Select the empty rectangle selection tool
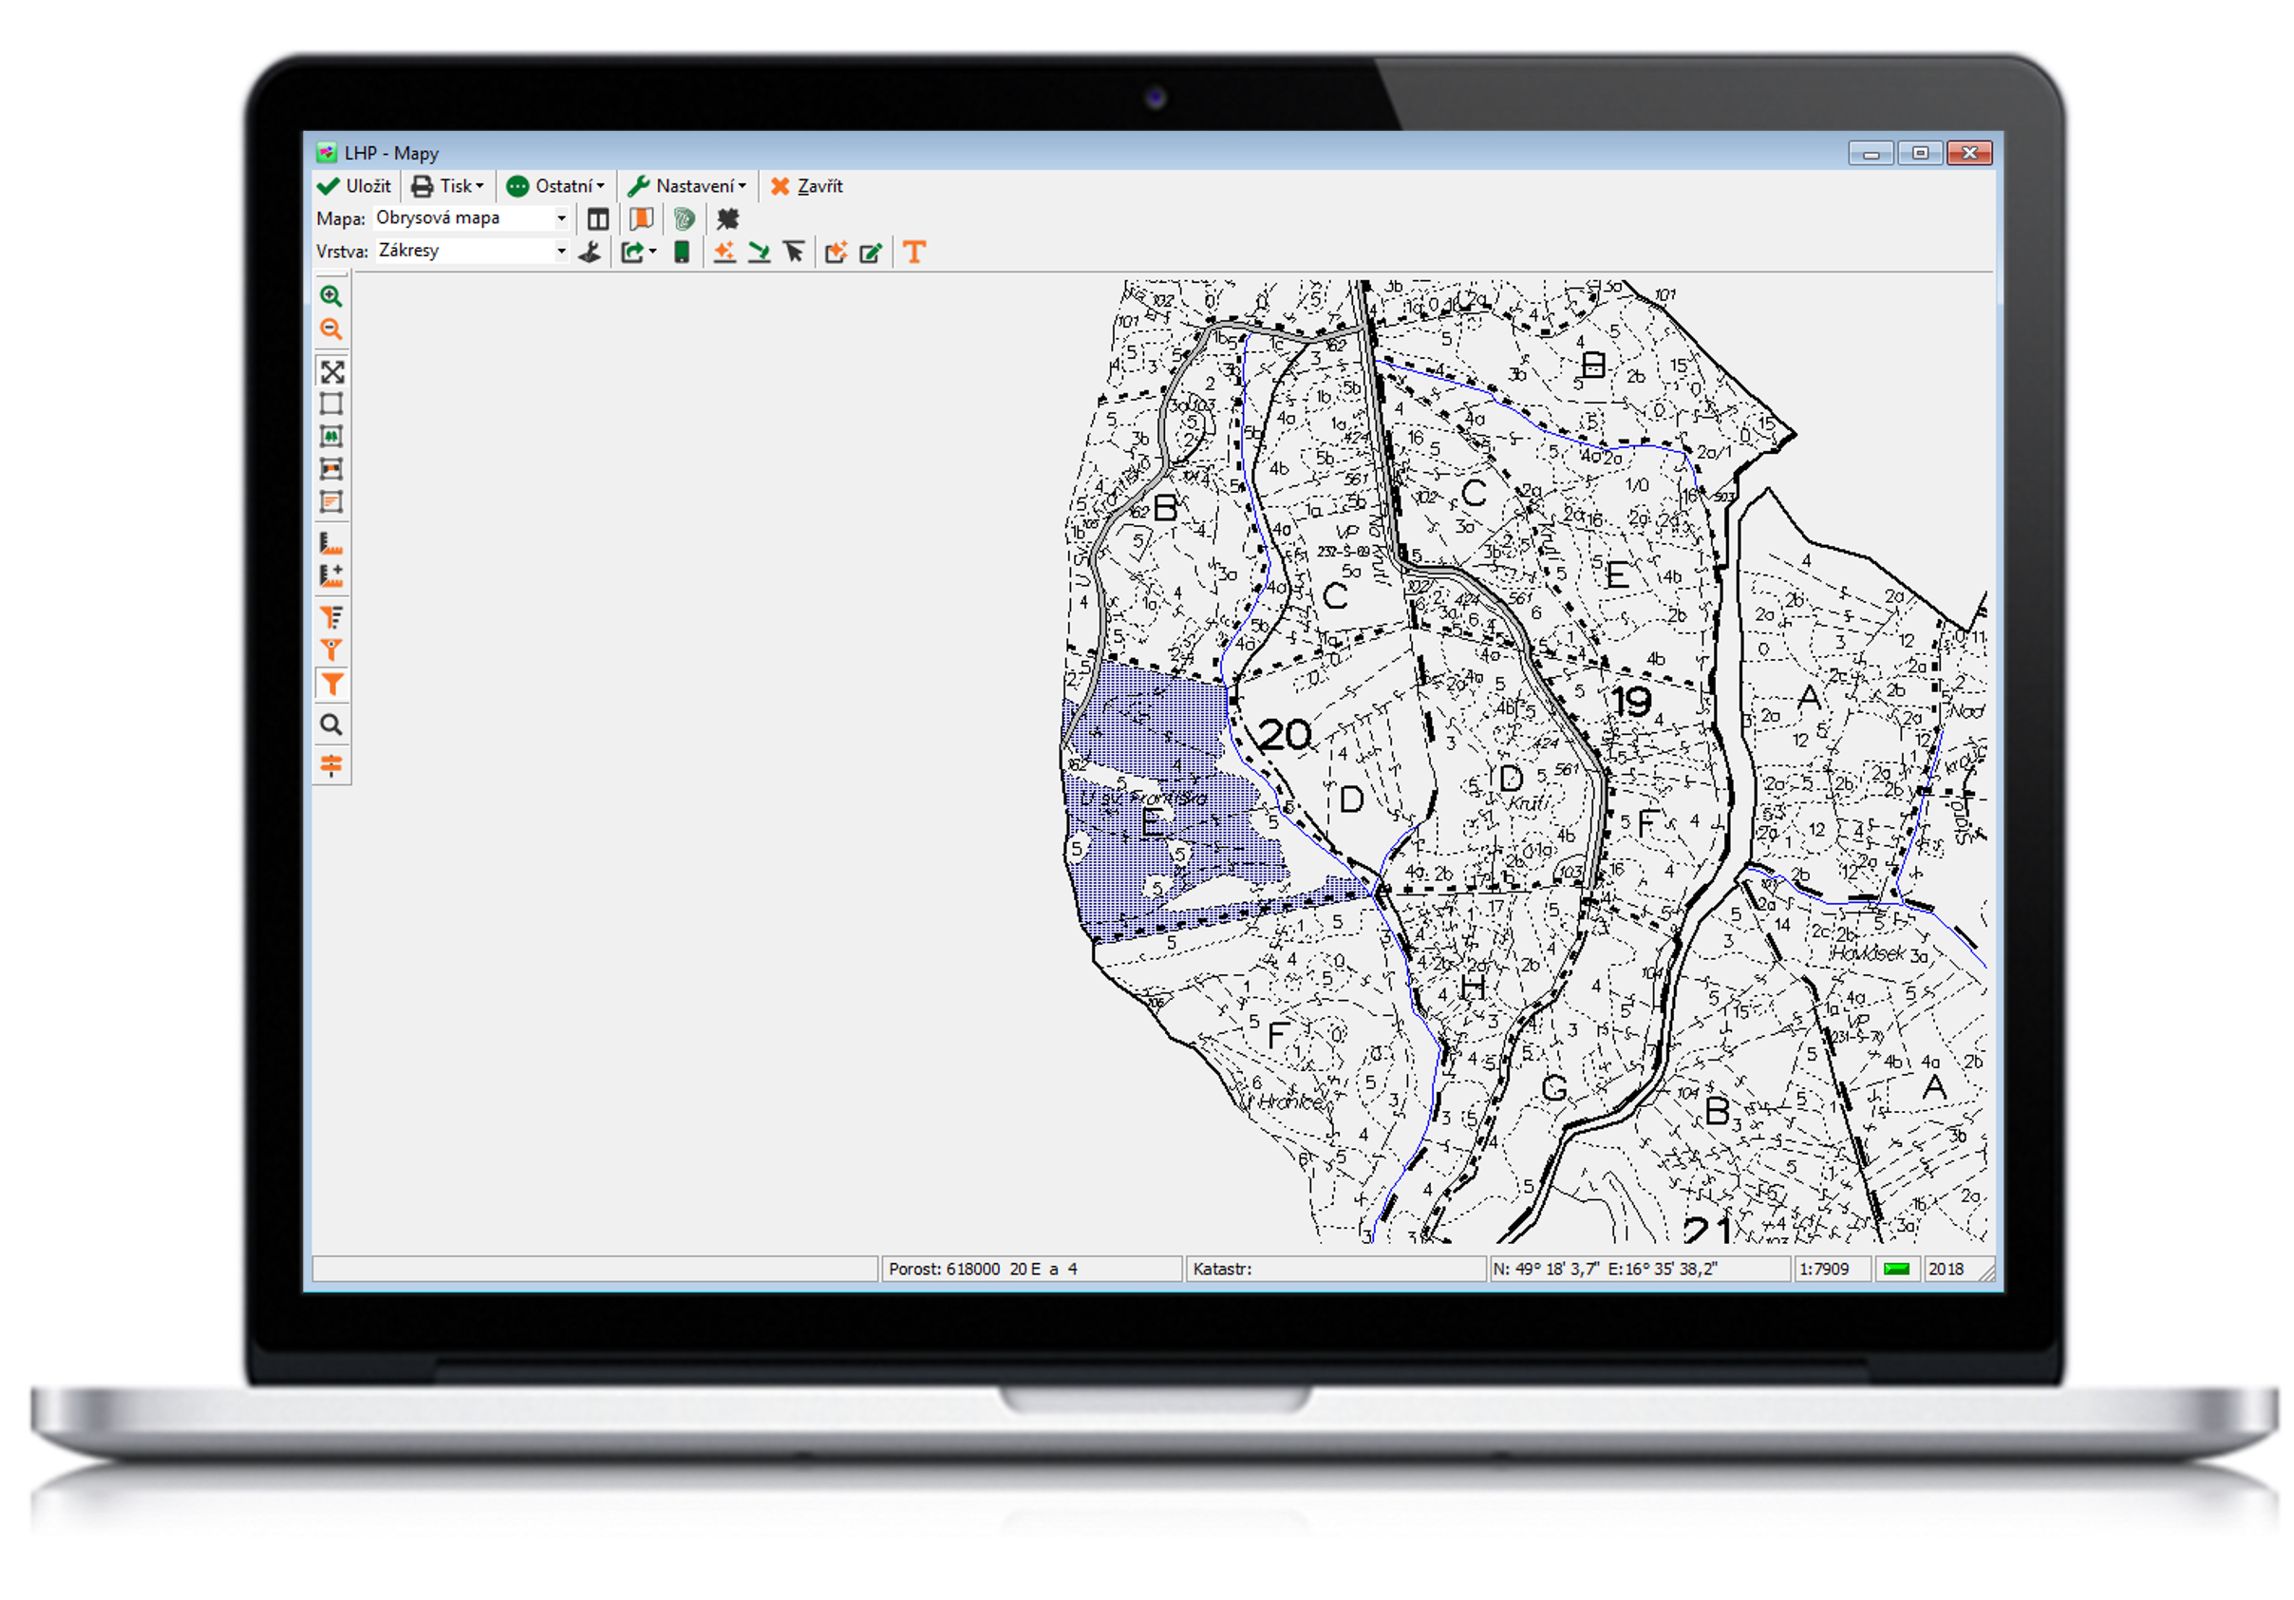This screenshot has width=2294, height=1600. (x=331, y=404)
